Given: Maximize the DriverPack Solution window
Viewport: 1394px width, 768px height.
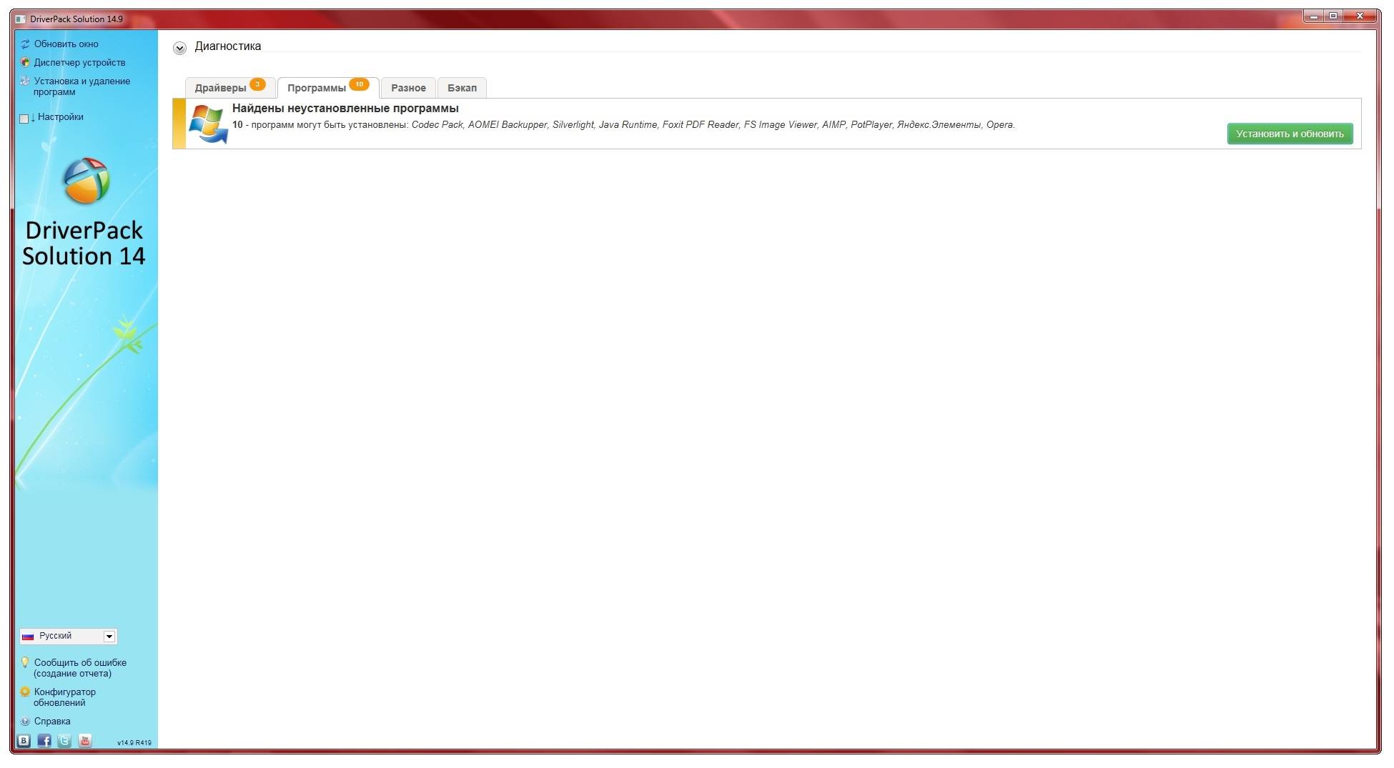Looking at the screenshot, I should (x=1333, y=16).
